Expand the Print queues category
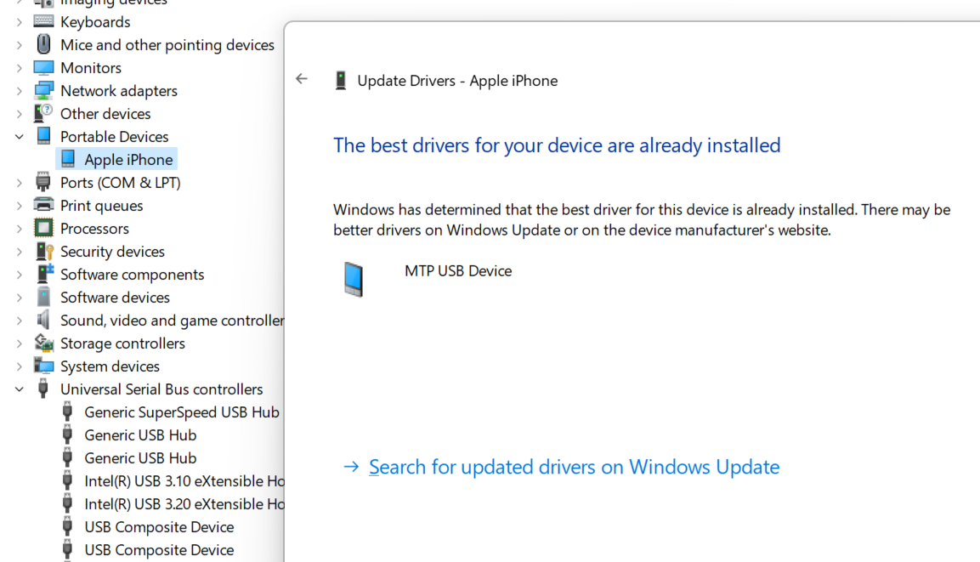The image size is (980, 562). 19,206
